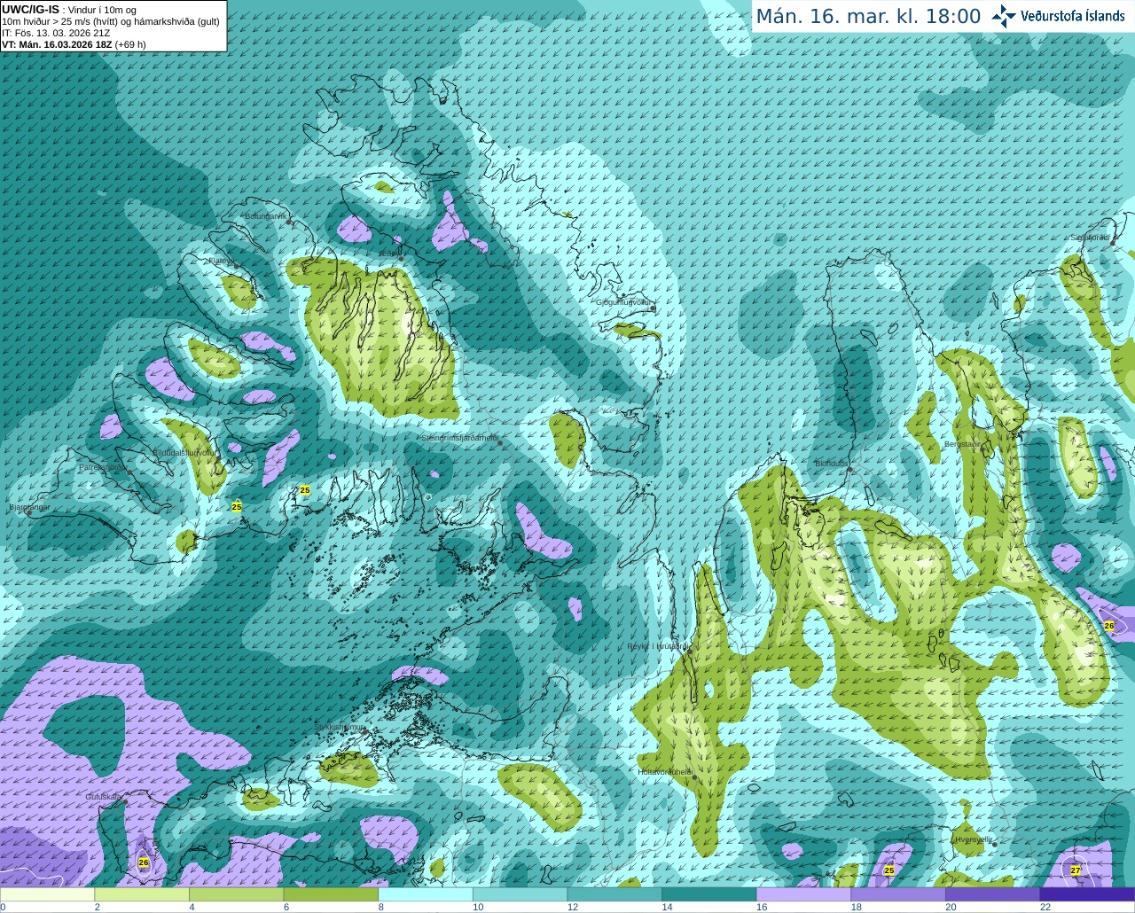1135x913 pixels.
Task: Select the 20–22 m/s violet legend swatch
Action: point(993,894)
